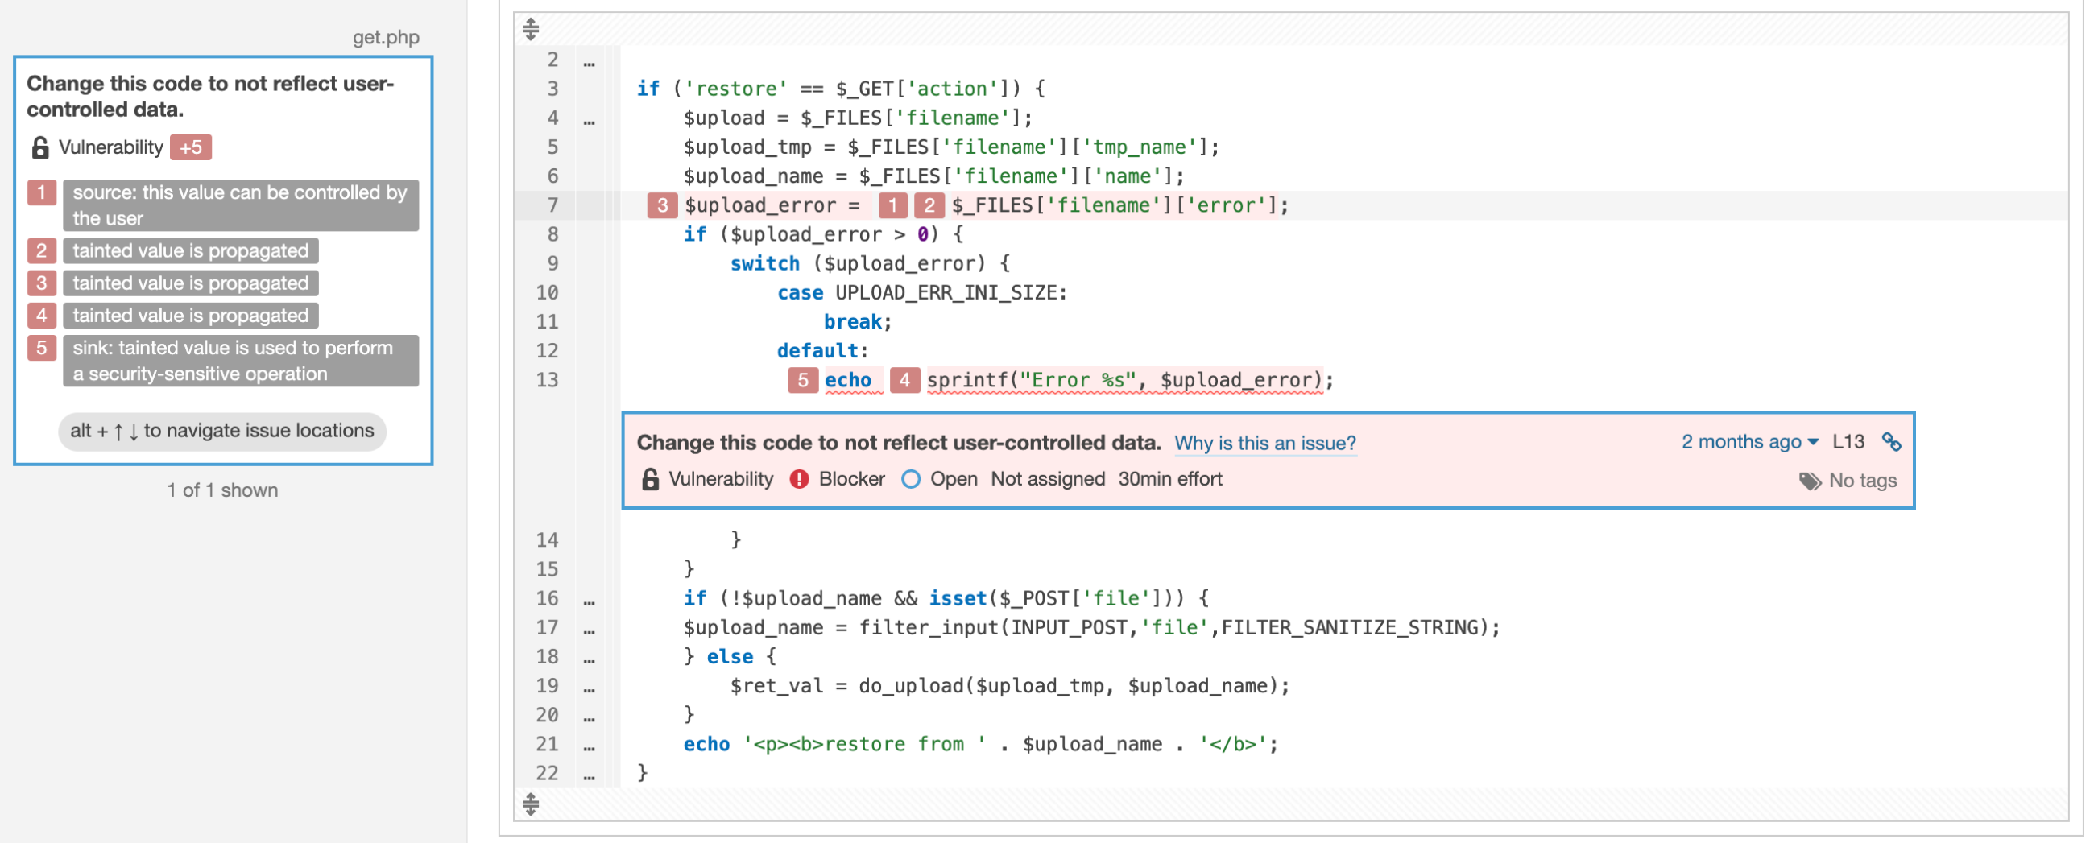Click marker 2 on code line 7
This screenshot has height=843, width=2094.
pyautogui.click(x=929, y=205)
